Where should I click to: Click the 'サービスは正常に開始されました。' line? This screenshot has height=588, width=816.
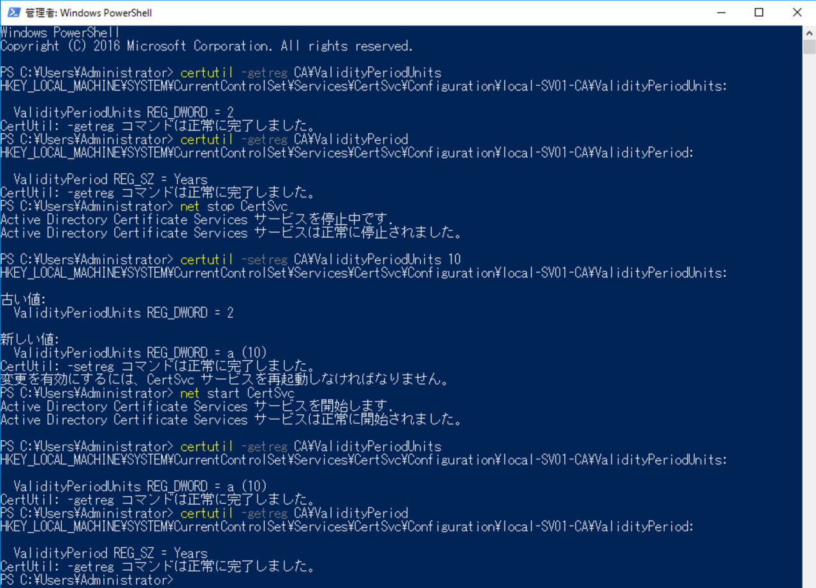coord(231,420)
